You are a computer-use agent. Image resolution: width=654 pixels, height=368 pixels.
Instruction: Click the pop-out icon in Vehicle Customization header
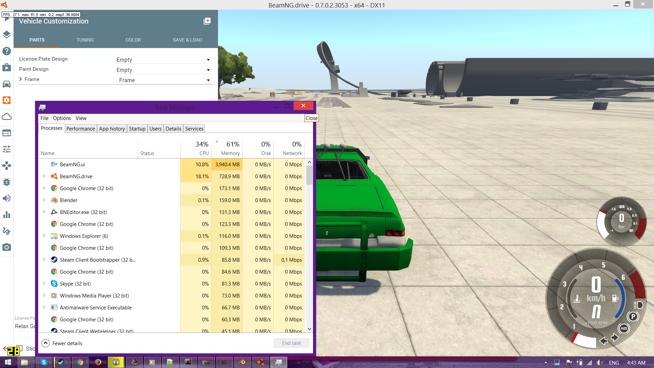207,21
